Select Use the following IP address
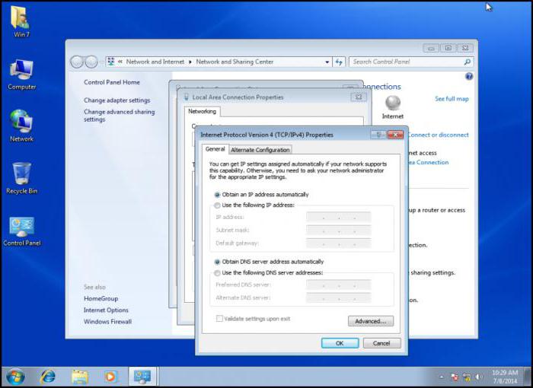533x388 pixels. pos(217,205)
